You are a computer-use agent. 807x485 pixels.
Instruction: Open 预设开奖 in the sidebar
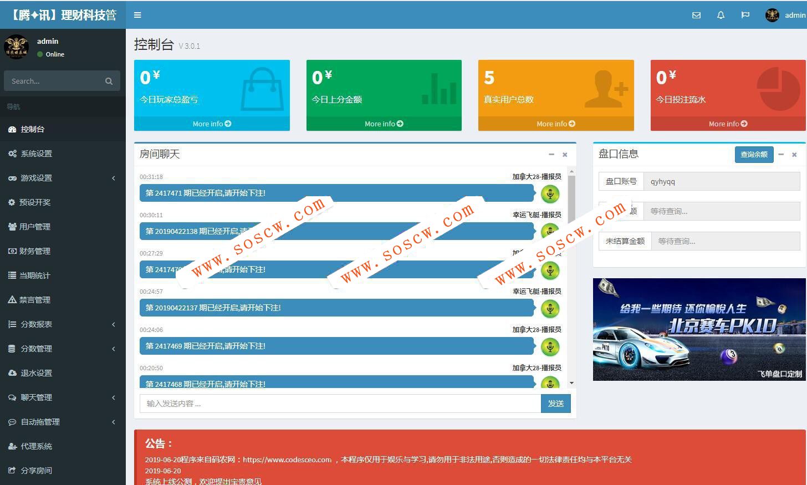pyautogui.click(x=63, y=202)
